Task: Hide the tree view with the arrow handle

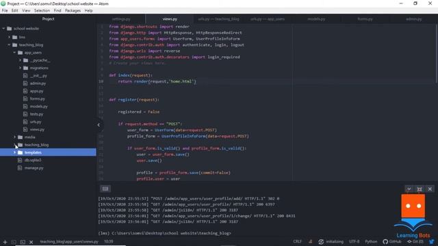Action: (99, 125)
